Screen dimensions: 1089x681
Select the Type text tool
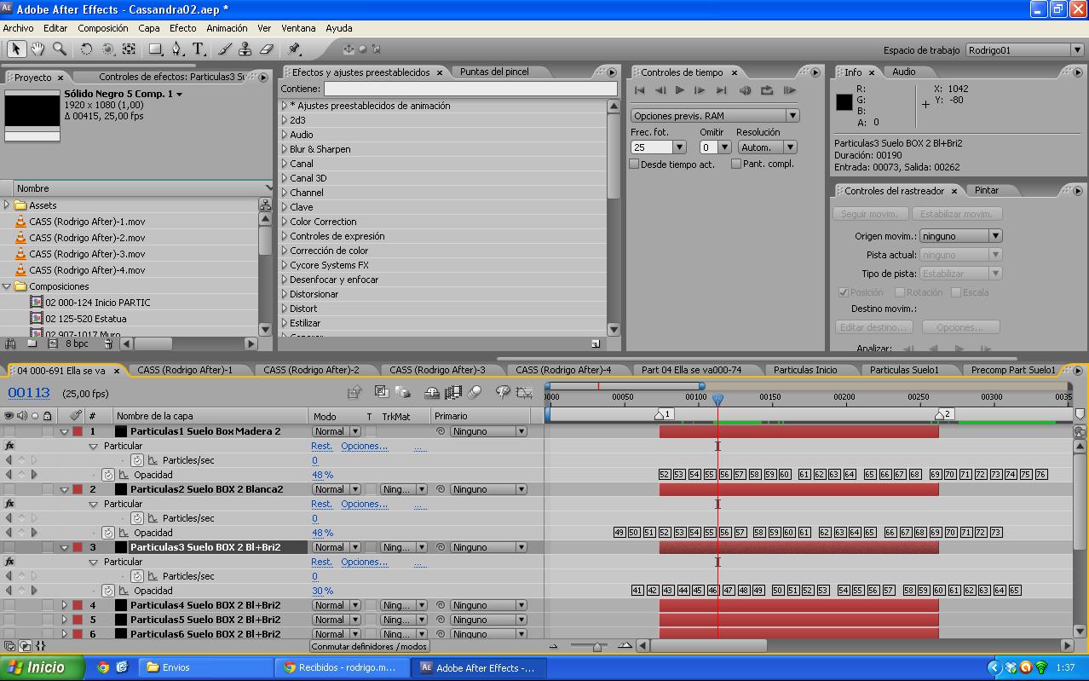[x=199, y=49]
